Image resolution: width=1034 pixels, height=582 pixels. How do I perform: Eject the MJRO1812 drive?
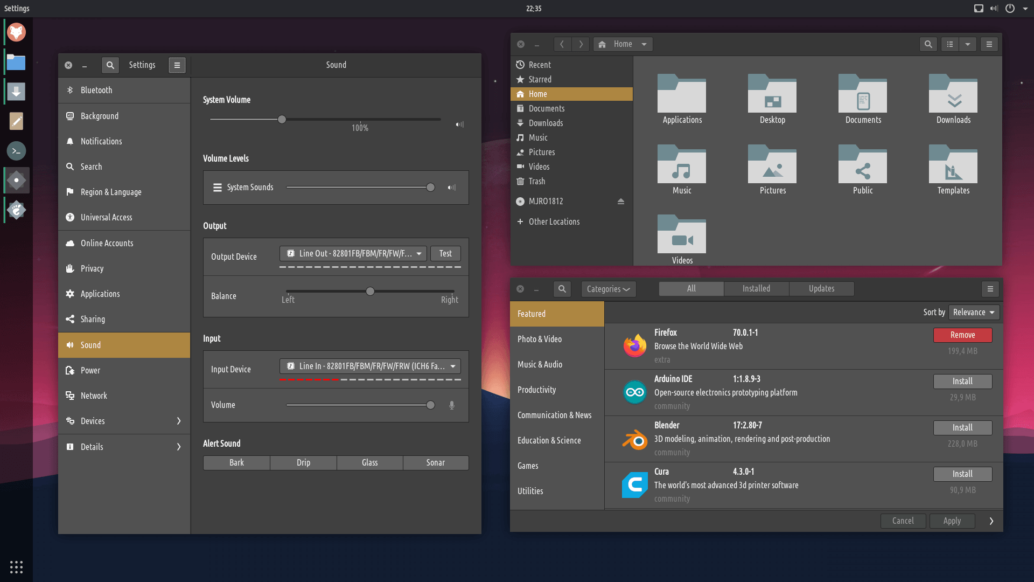coord(620,202)
